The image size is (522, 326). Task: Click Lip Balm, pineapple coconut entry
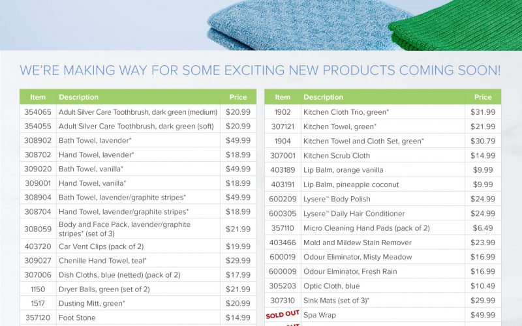point(351,185)
